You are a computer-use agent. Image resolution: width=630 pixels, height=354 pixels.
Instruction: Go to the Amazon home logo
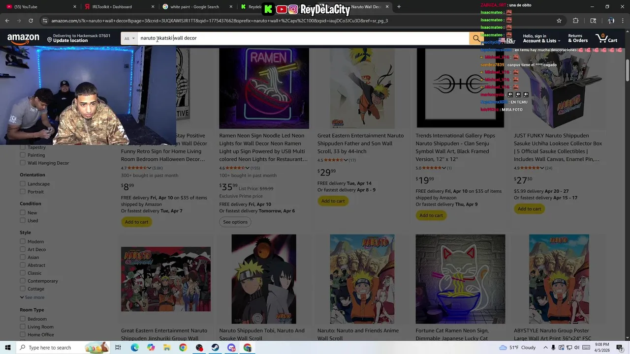coord(23,38)
